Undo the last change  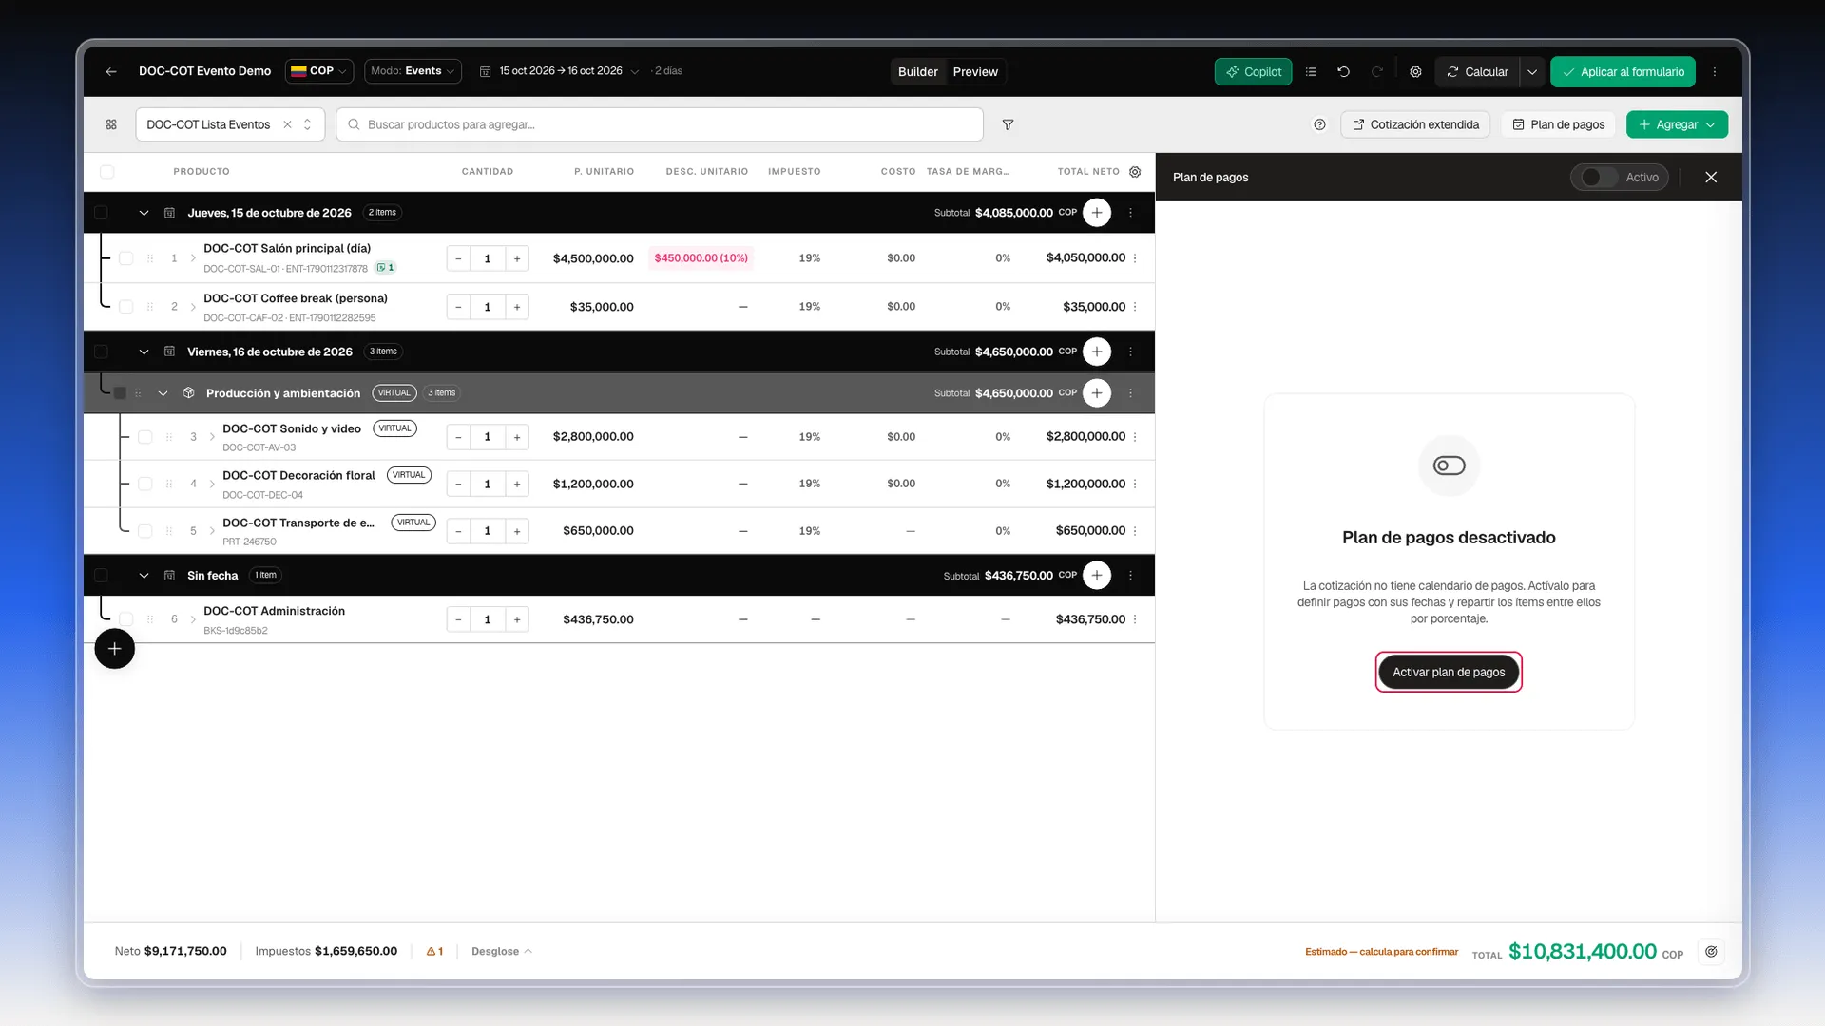[x=1343, y=72]
